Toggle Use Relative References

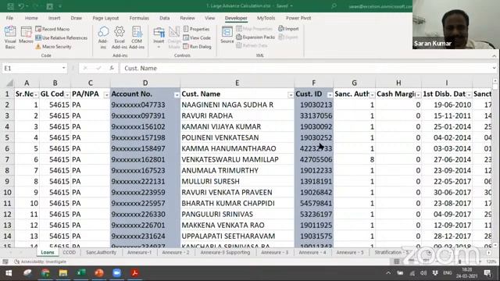61,38
